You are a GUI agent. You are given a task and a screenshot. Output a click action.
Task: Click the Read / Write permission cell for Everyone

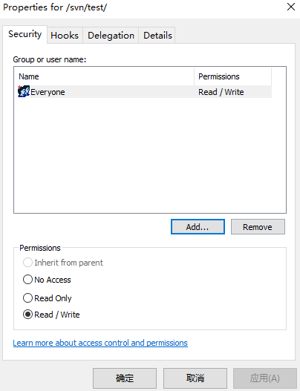(221, 92)
